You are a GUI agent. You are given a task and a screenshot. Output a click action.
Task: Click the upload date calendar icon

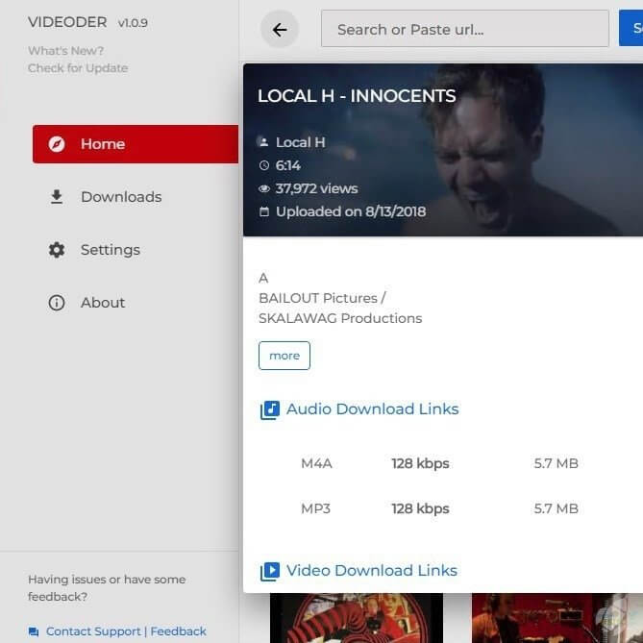[264, 211]
